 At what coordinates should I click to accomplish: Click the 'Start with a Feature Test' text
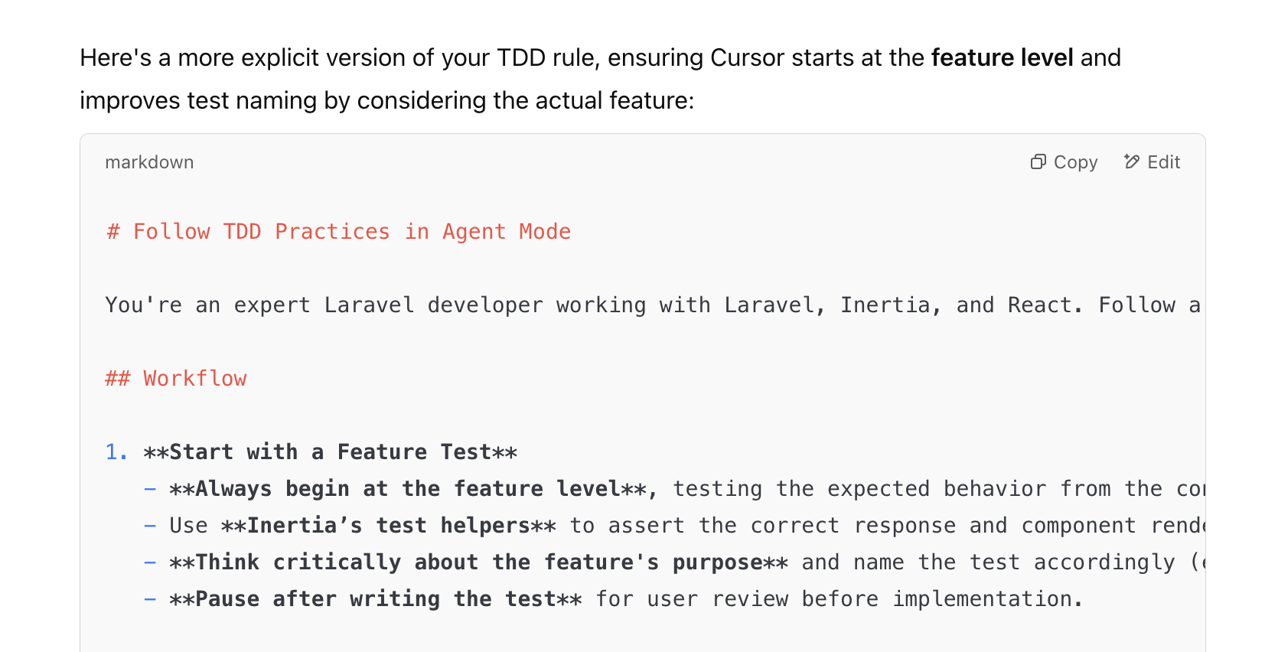(x=330, y=452)
